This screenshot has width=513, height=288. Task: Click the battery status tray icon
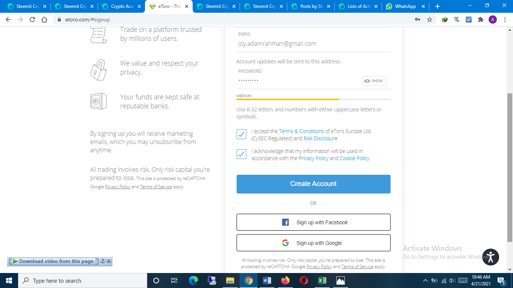tap(435, 280)
